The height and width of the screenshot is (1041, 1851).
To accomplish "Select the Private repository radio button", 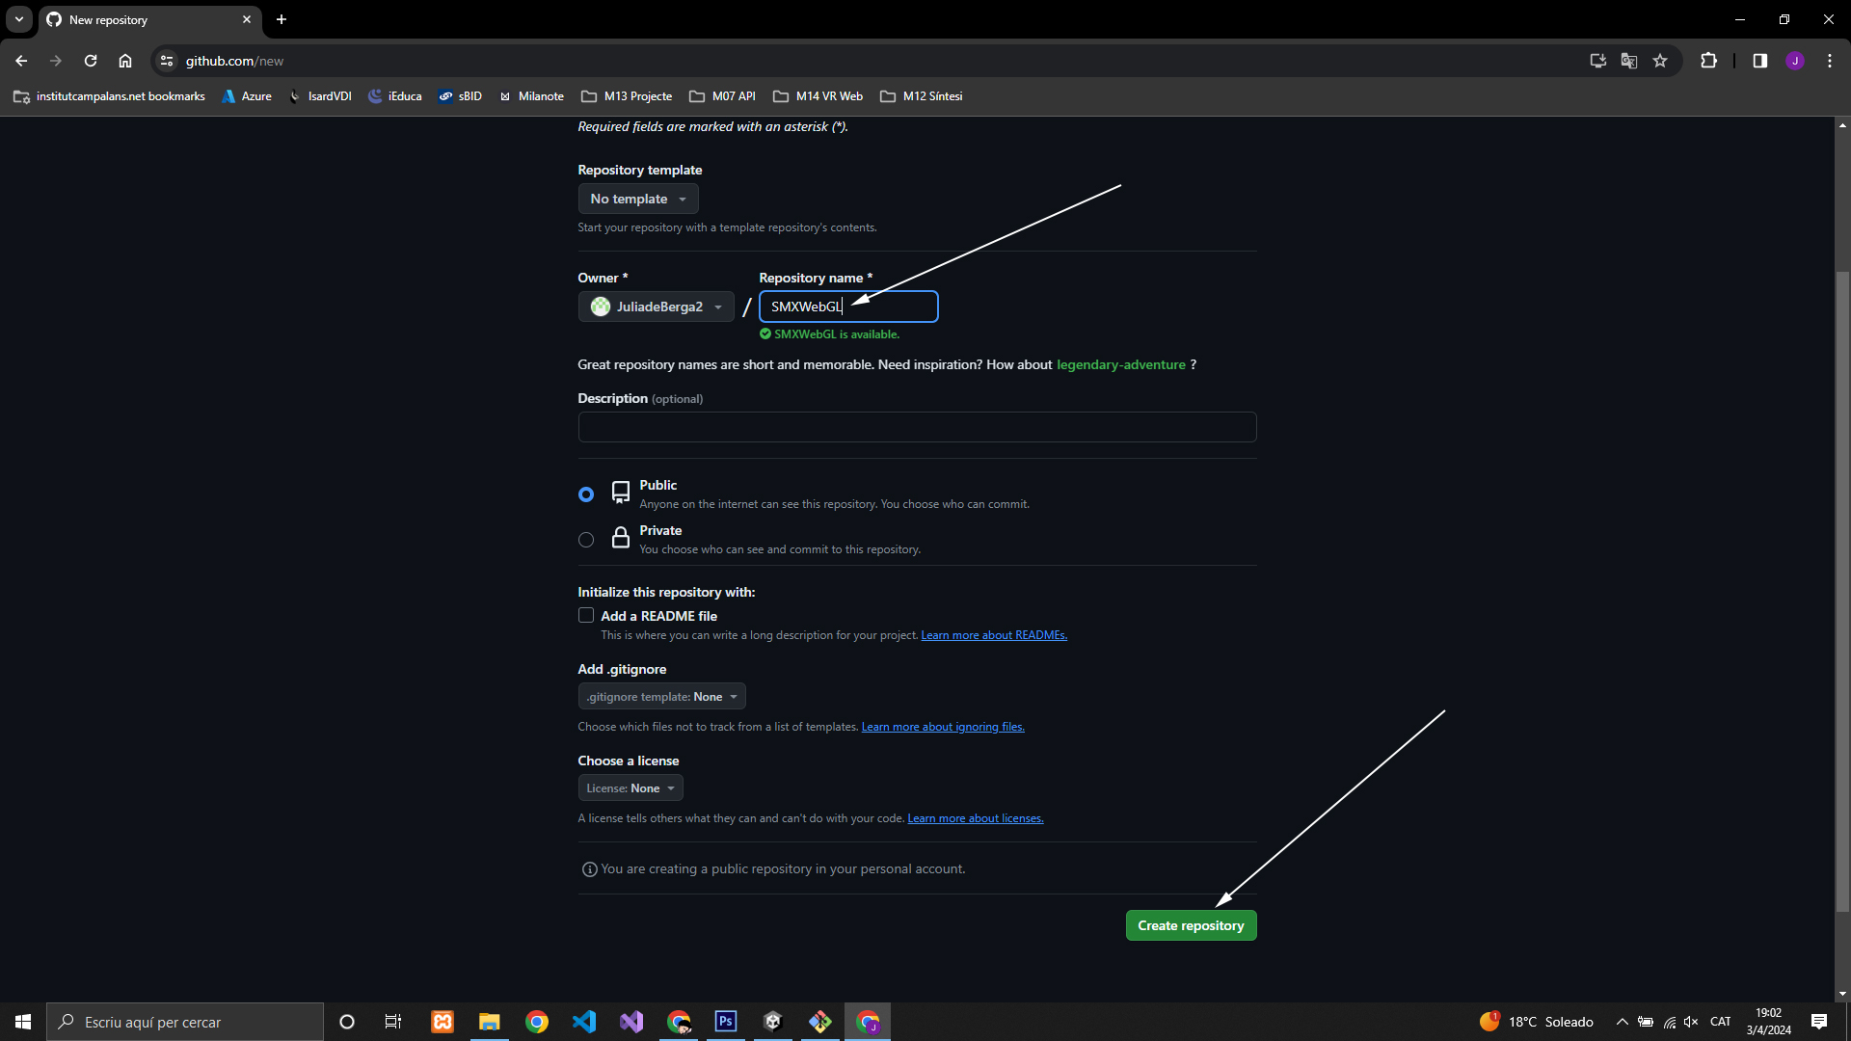I will coord(586,540).
